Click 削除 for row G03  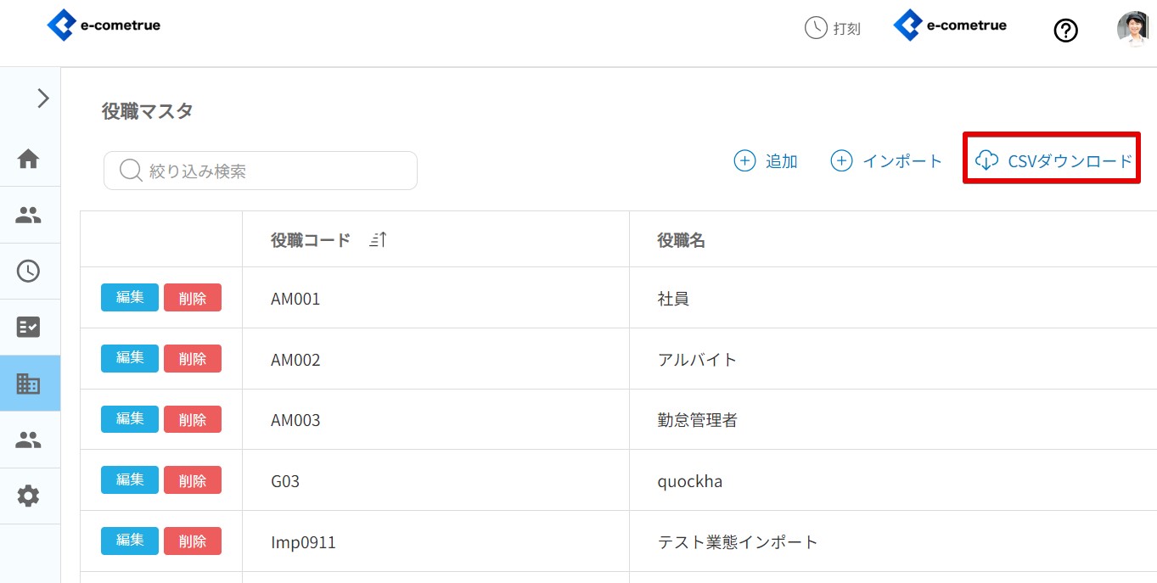tap(193, 480)
